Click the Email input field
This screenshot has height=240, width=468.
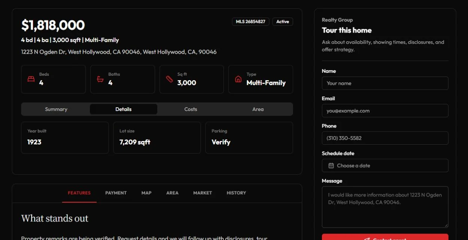(x=385, y=111)
